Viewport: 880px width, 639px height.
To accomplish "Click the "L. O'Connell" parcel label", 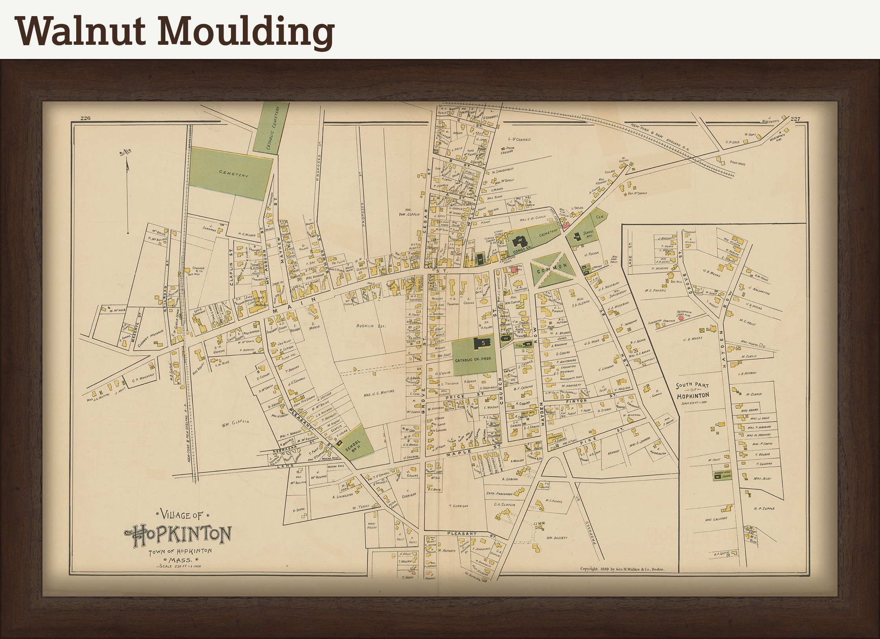I will 519,139.
